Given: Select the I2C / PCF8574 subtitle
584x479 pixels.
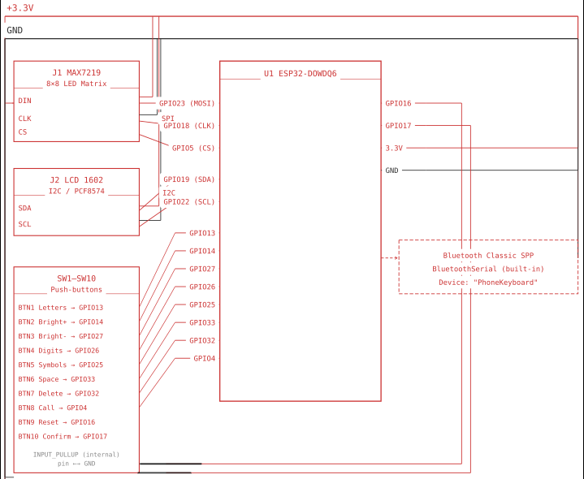Looking at the screenshot, I should [x=76, y=191].
